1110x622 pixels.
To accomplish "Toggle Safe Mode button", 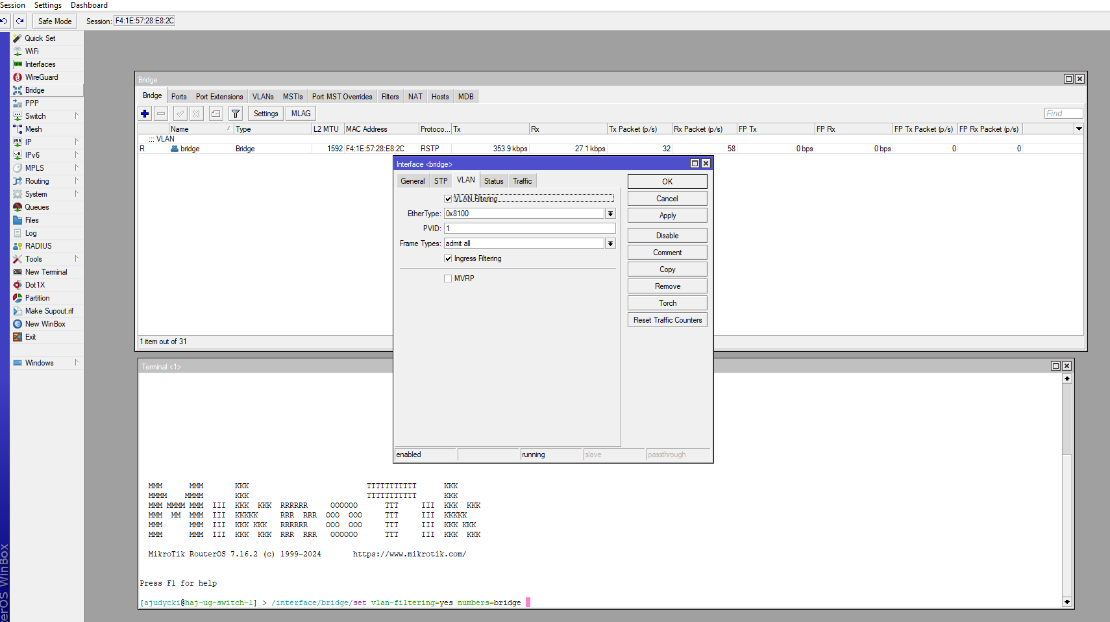I will (x=55, y=21).
